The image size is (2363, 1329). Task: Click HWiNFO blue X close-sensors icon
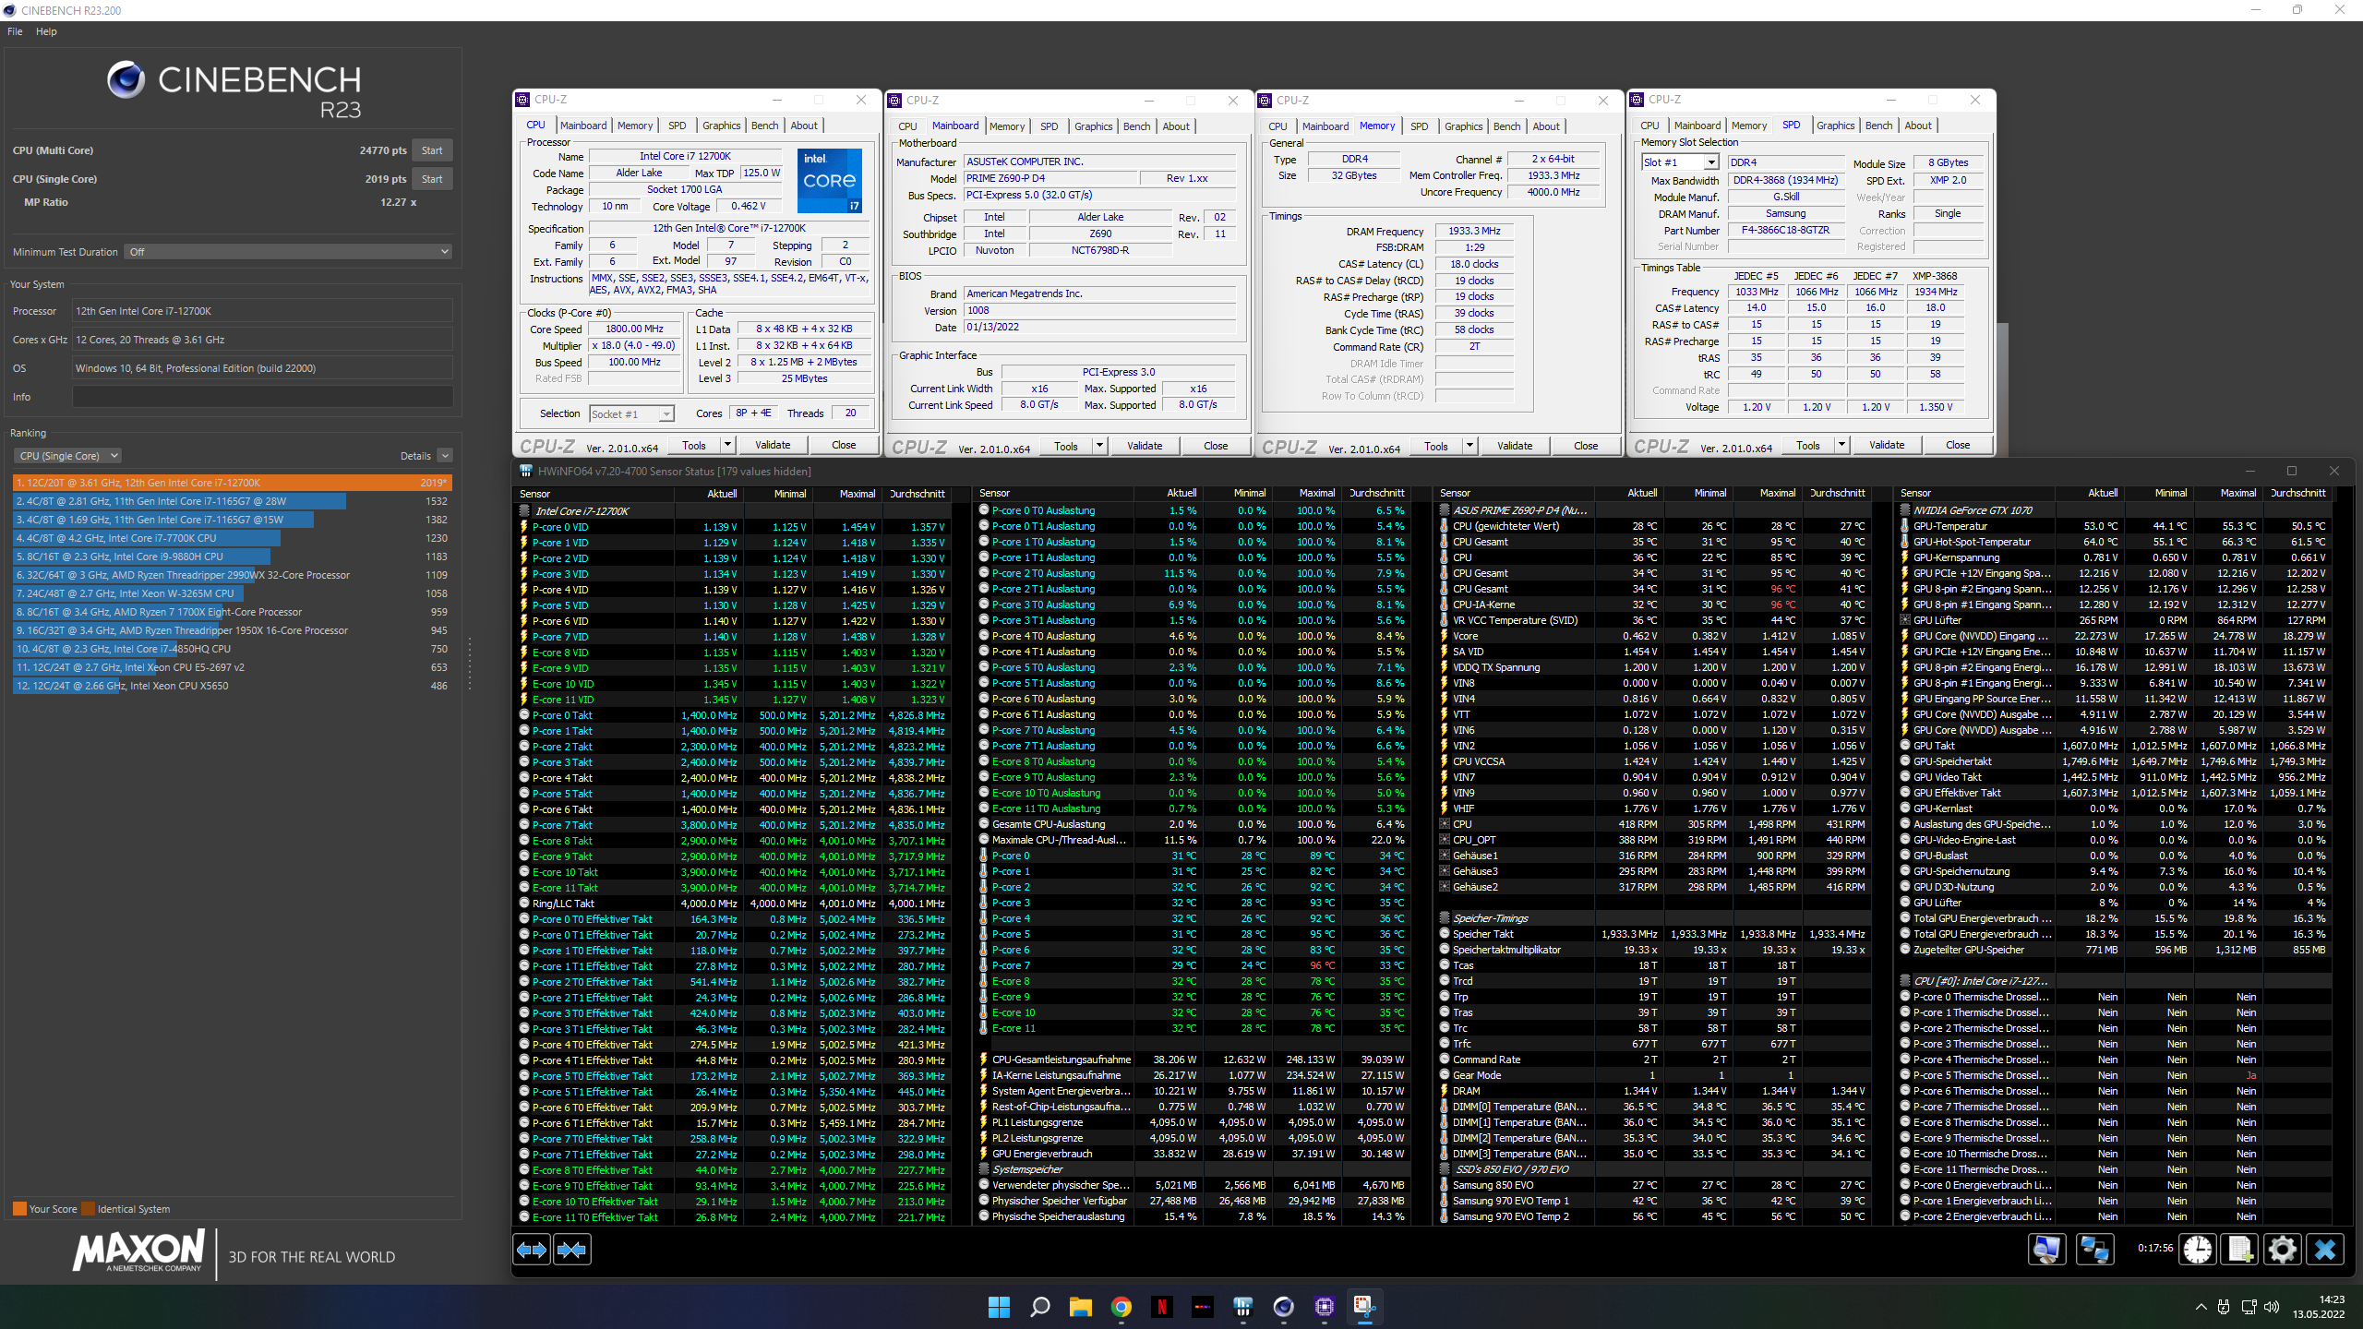click(x=2325, y=1250)
